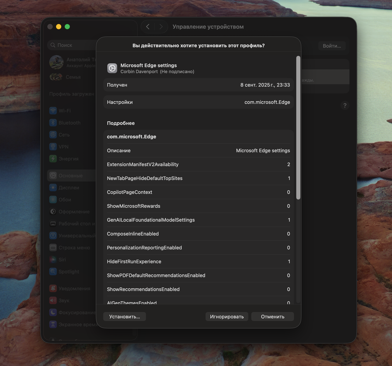Screen dimensions: 392x366
Task: Click the ShowRecommendationsEnabled row label
Action: [x=143, y=289]
